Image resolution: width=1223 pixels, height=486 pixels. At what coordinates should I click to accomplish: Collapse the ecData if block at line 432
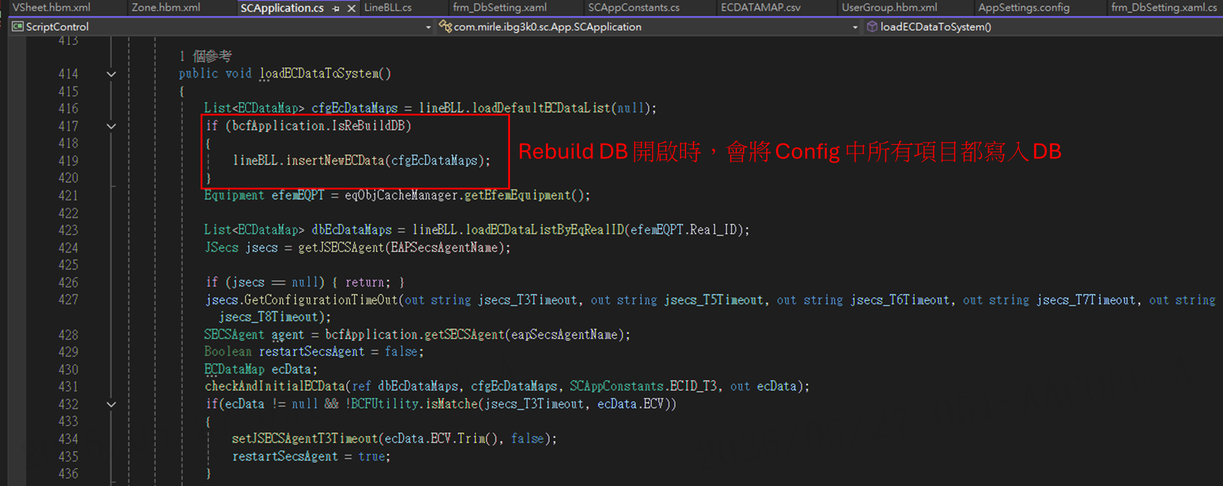111,404
